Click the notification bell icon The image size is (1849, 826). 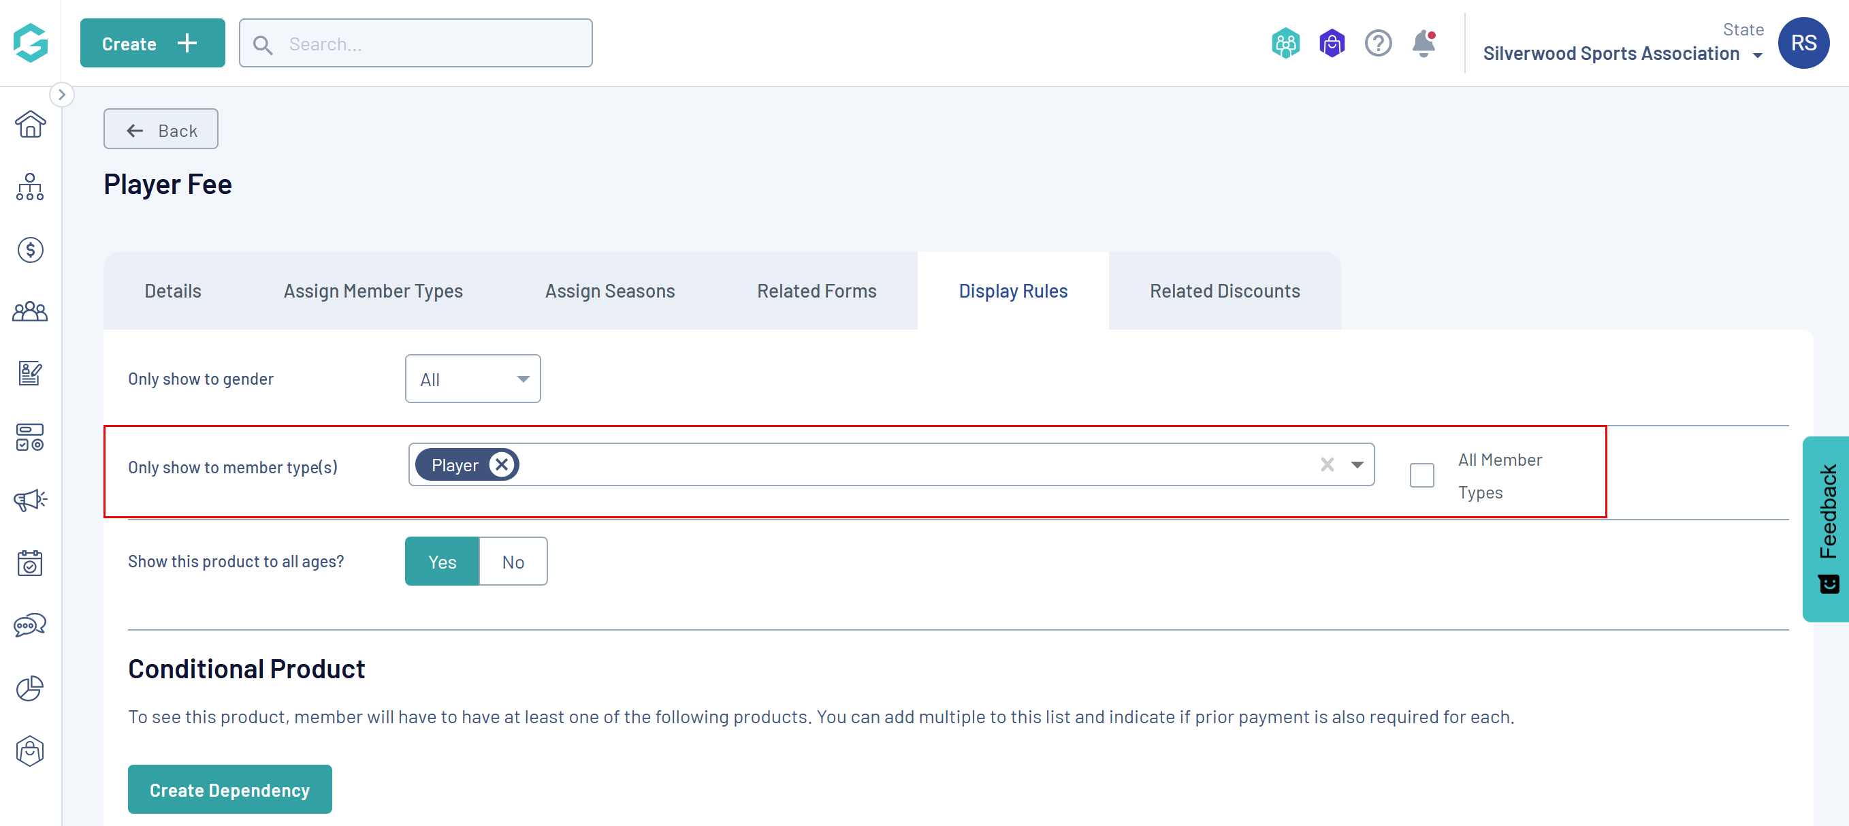point(1423,44)
